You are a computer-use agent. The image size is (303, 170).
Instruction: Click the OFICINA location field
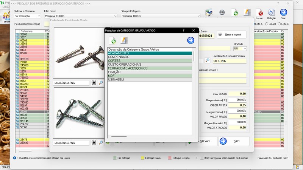(230, 61)
